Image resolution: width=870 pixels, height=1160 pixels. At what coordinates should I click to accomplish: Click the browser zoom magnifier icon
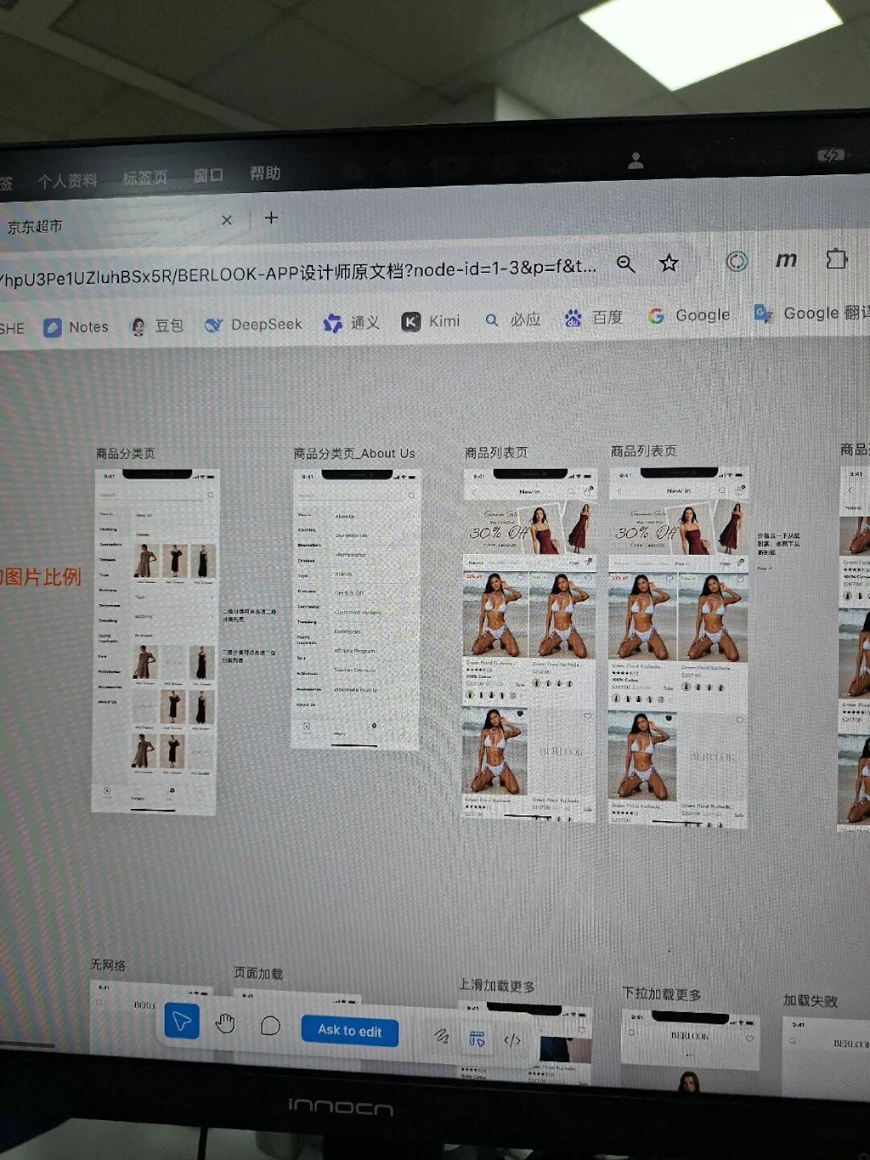626,263
